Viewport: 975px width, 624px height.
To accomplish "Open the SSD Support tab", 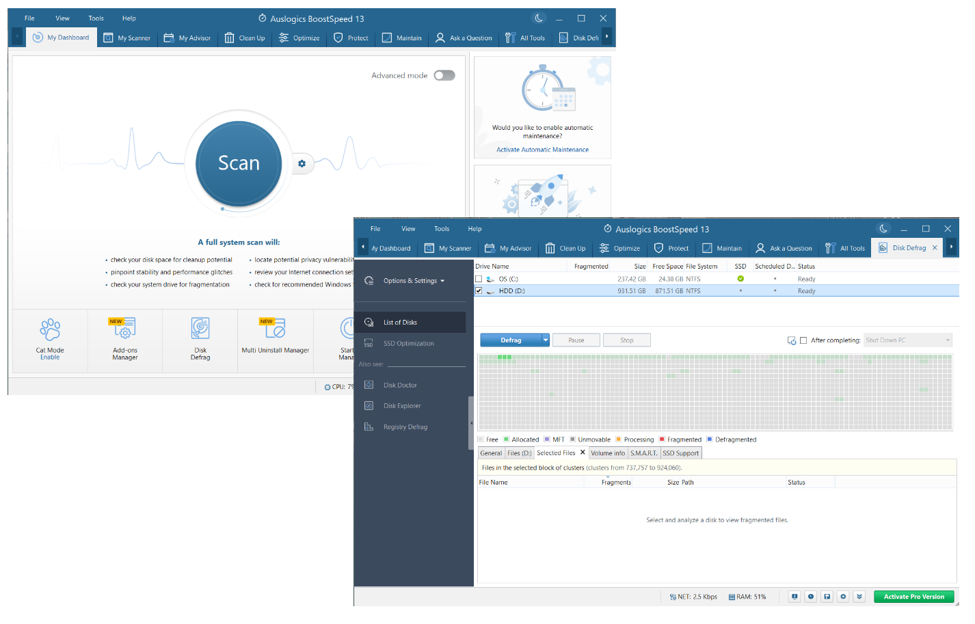I will click(680, 453).
